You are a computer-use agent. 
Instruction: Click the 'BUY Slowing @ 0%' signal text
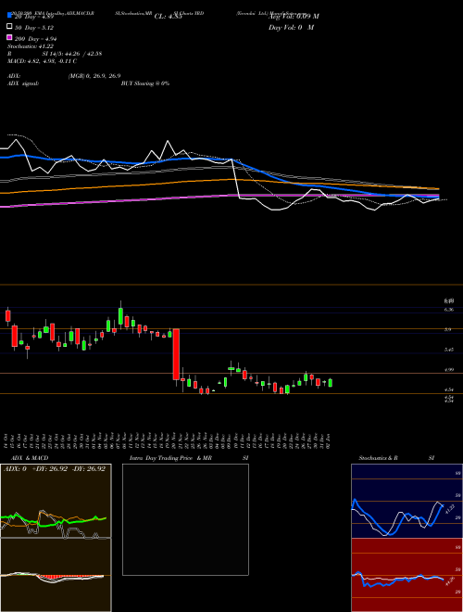pos(145,83)
